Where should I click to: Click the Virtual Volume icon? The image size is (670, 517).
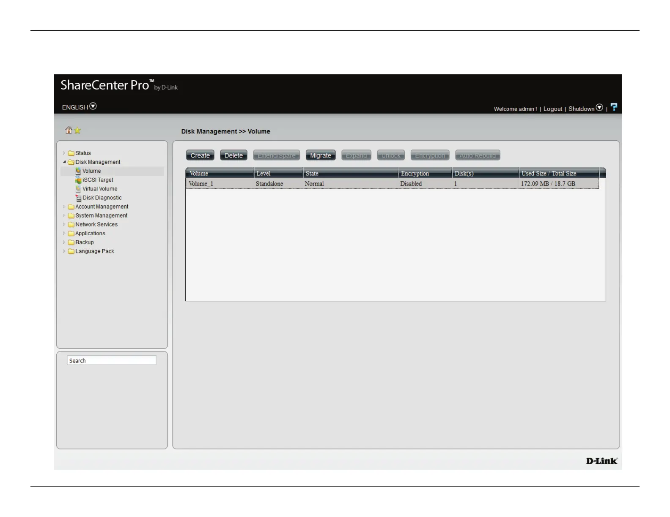point(78,189)
